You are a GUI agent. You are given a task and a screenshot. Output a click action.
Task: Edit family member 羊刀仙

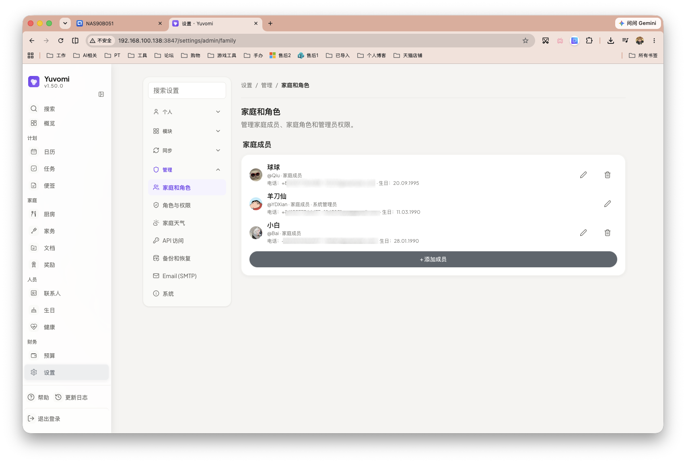[608, 204]
